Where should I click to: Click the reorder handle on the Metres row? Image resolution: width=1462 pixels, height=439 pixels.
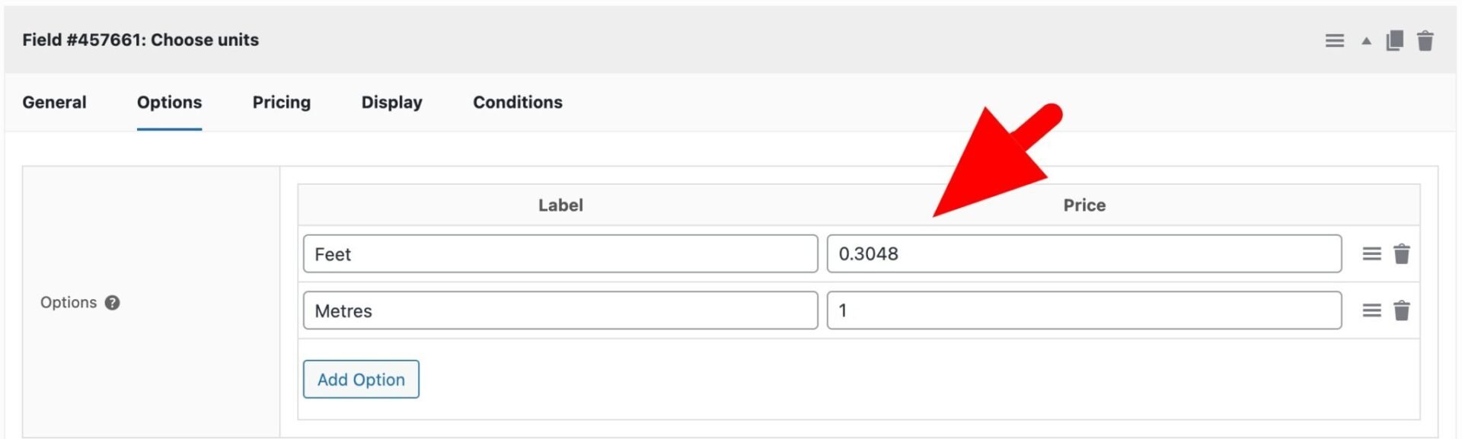[x=1371, y=310]
